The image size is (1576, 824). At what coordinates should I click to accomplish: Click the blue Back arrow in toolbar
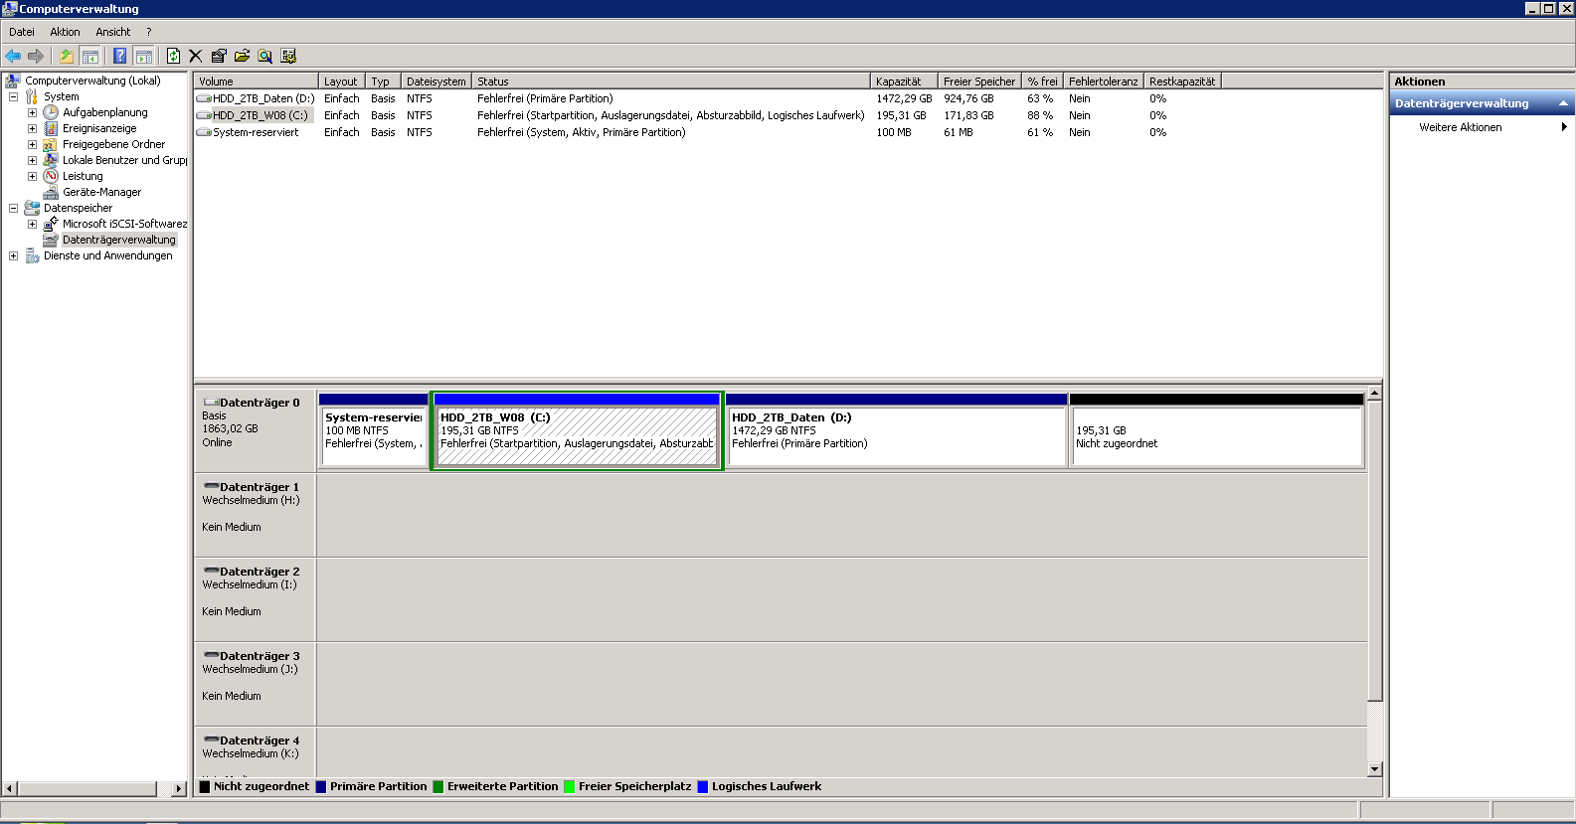pyautogui.click(x=13, y=56)
